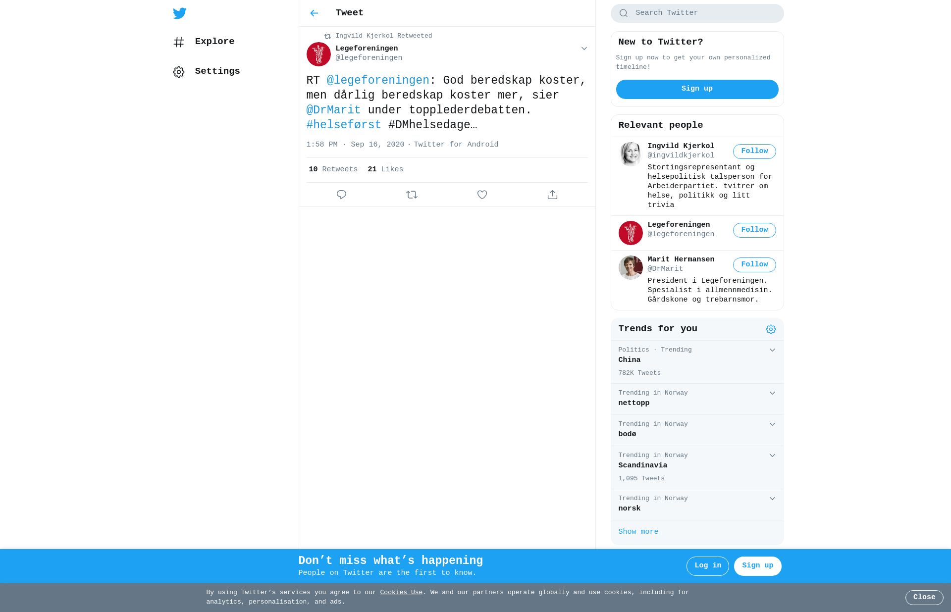The height and width of the screenshot is (612, 951).
Task: Share the tweet via share icon
Action: click(552, 195)
